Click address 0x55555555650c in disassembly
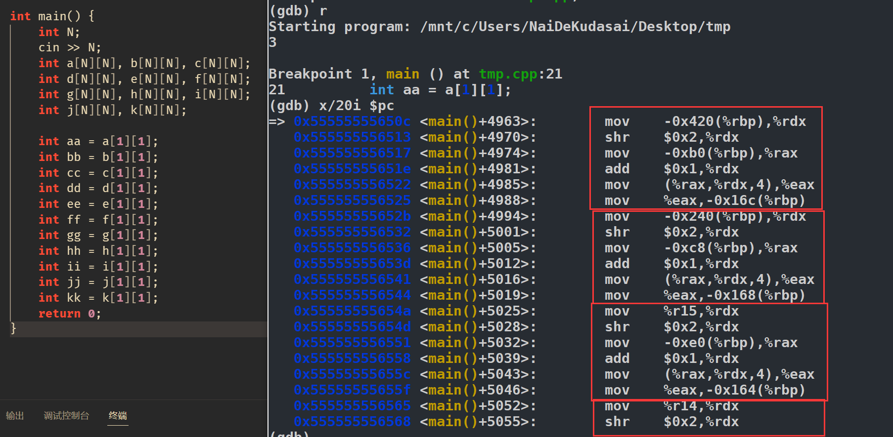This screenshot has width=893, height=437. point(352,121)
